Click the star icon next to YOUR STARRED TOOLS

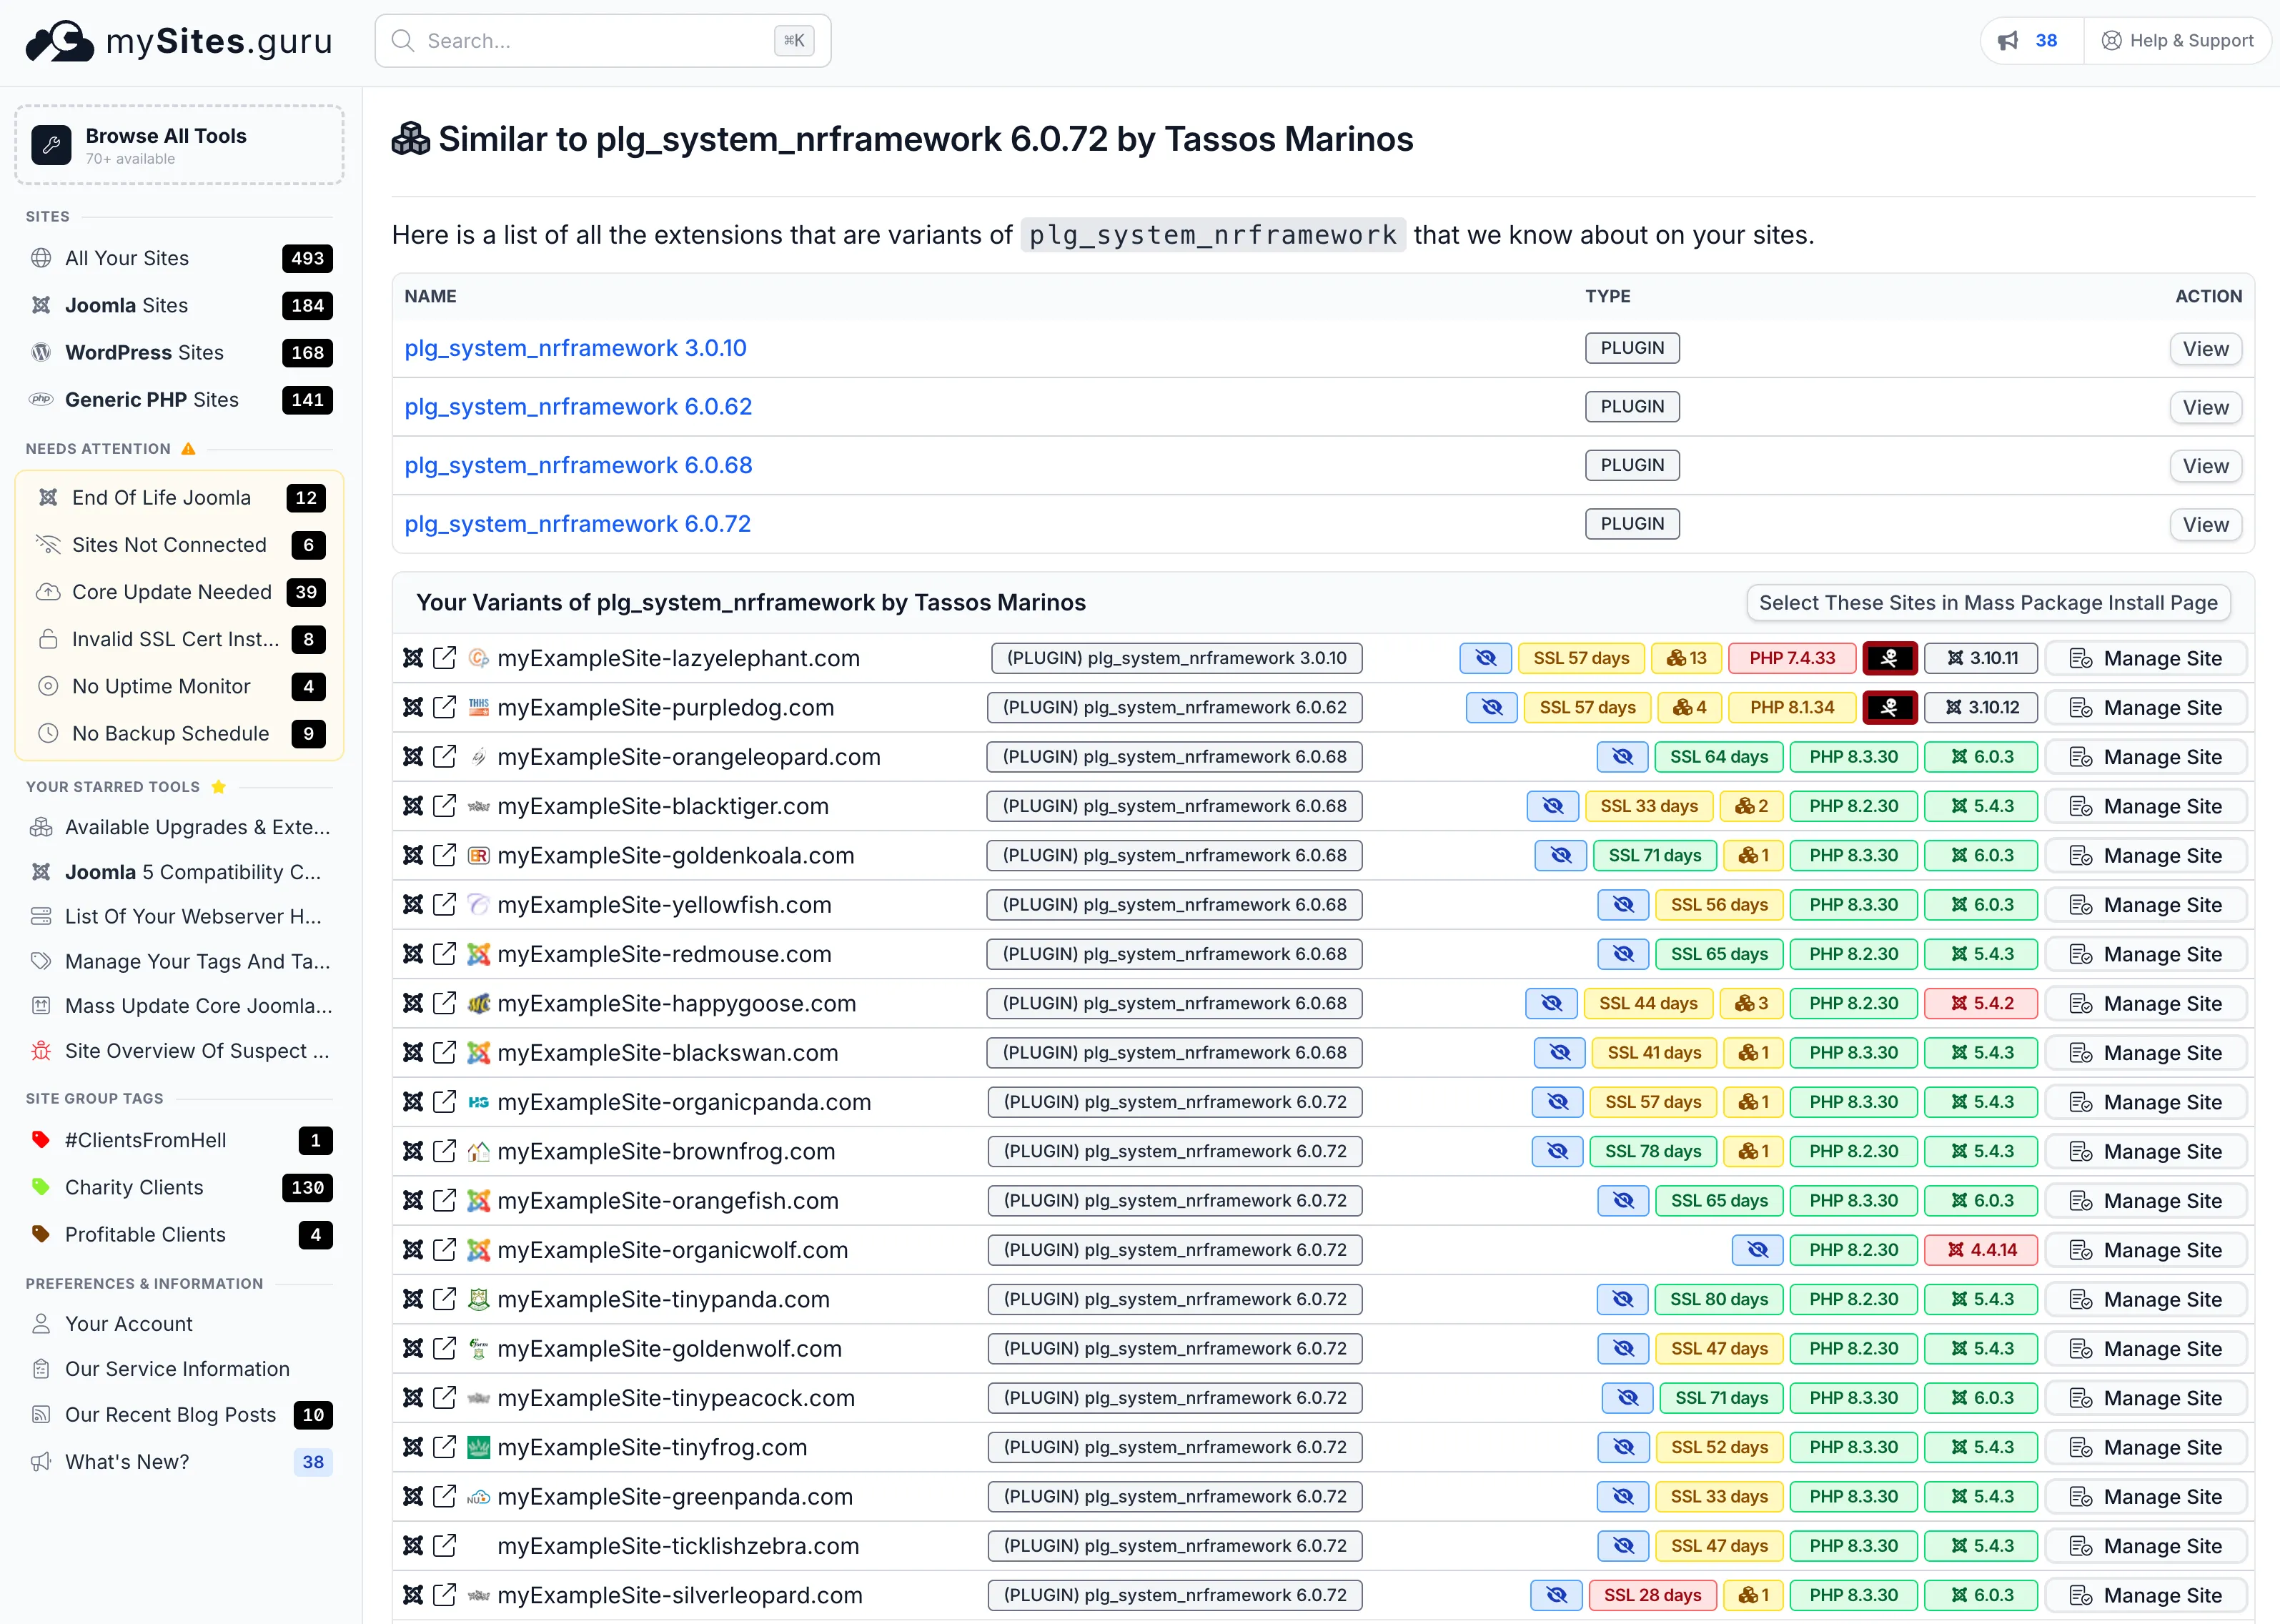coord(219,786)
